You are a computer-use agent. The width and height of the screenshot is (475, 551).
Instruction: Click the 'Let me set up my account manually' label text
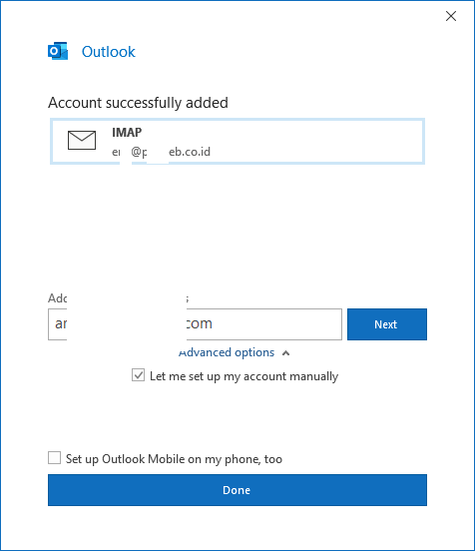(x=243, y=376)
